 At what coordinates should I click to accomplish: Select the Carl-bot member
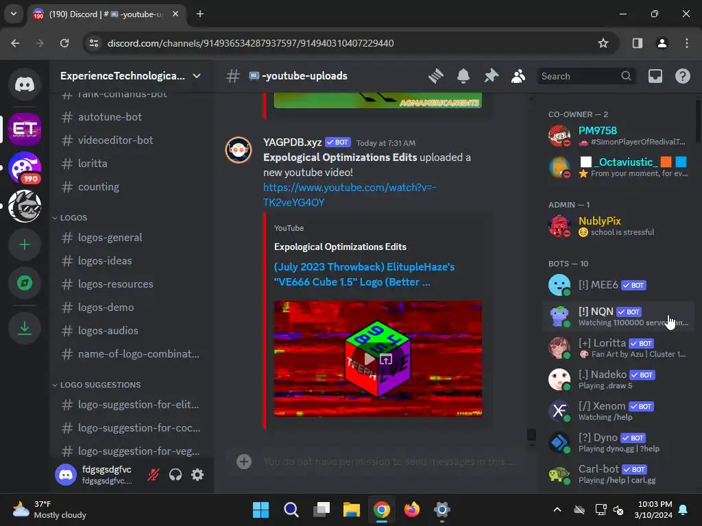(618, 474)
